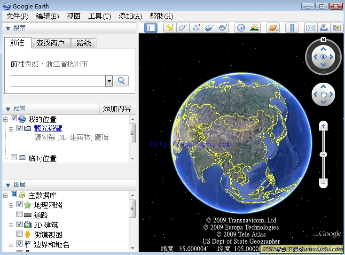Show historical imagery clock icon
Image resolution: width=345 pixels, height=255 pixels.
coord(241,28)
